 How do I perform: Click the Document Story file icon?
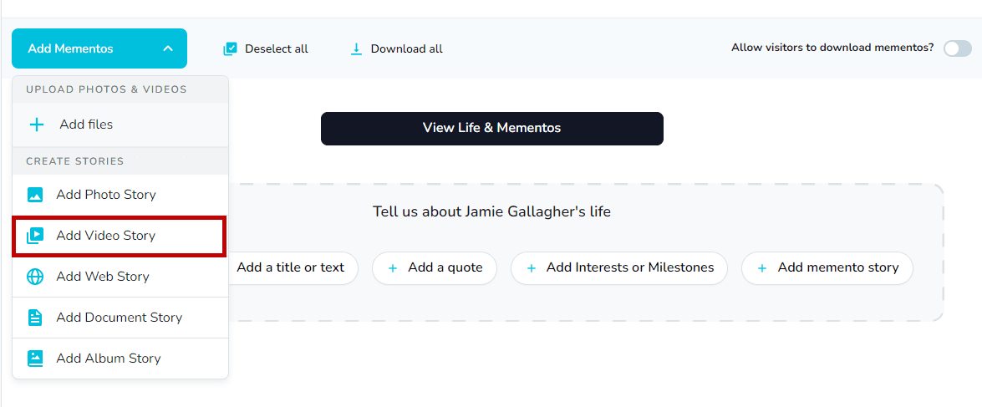tap(35, 318)
